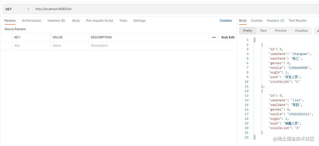
Task: Open the GET method dropdown
Action: (18, 9)
